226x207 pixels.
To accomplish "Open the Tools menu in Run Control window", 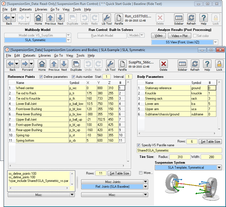I will (77, 9).
